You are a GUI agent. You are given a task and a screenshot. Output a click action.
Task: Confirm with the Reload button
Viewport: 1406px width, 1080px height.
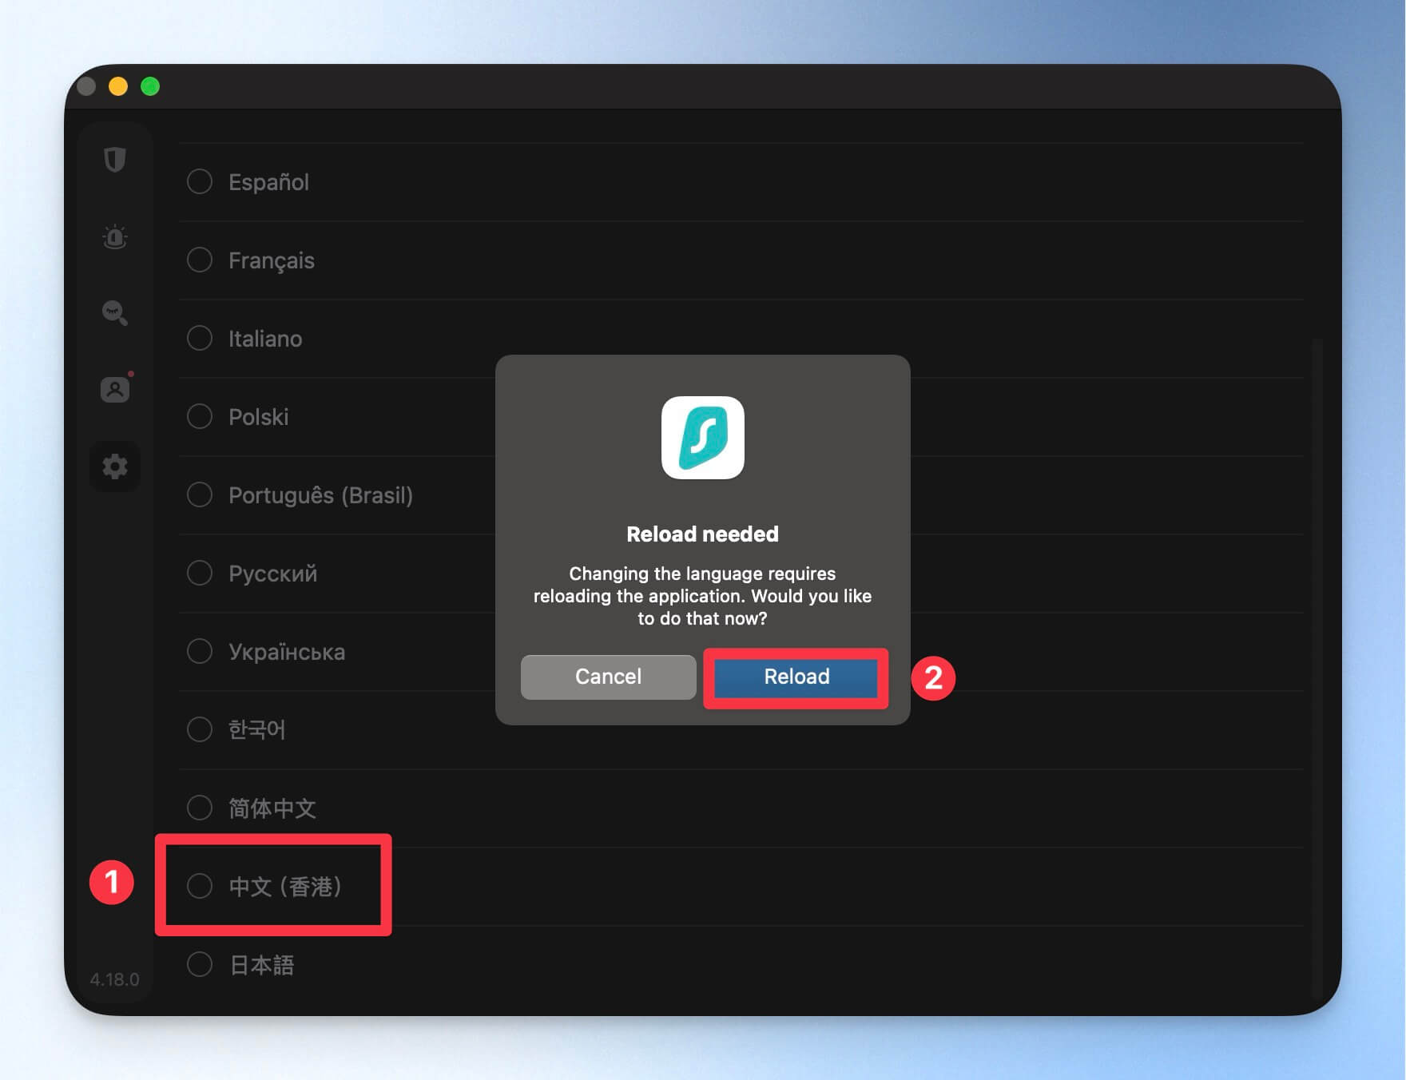pos(796,677)
